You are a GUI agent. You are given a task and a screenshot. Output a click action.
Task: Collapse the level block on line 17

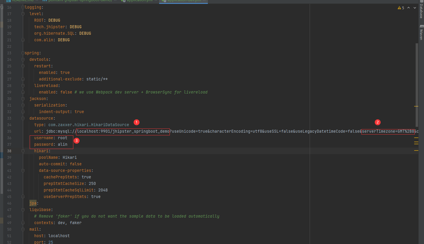23,14
